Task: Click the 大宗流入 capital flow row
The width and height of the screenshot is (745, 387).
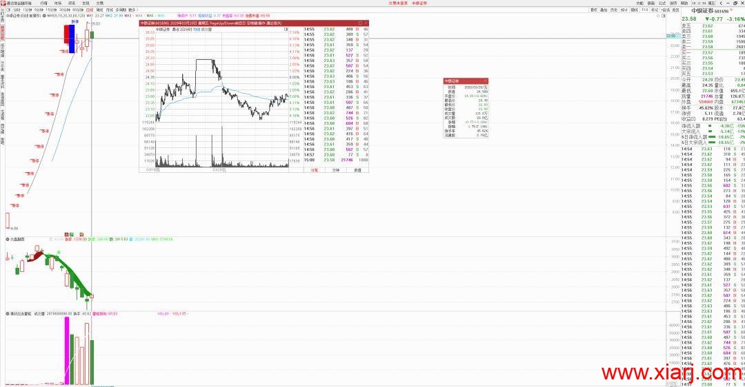Action: pyautogui.click(x=713, y=132)
